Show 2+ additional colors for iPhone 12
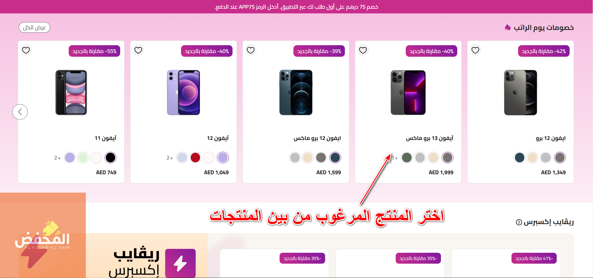The height and width of the screenshot is (278, 593). tap(170, 158)
